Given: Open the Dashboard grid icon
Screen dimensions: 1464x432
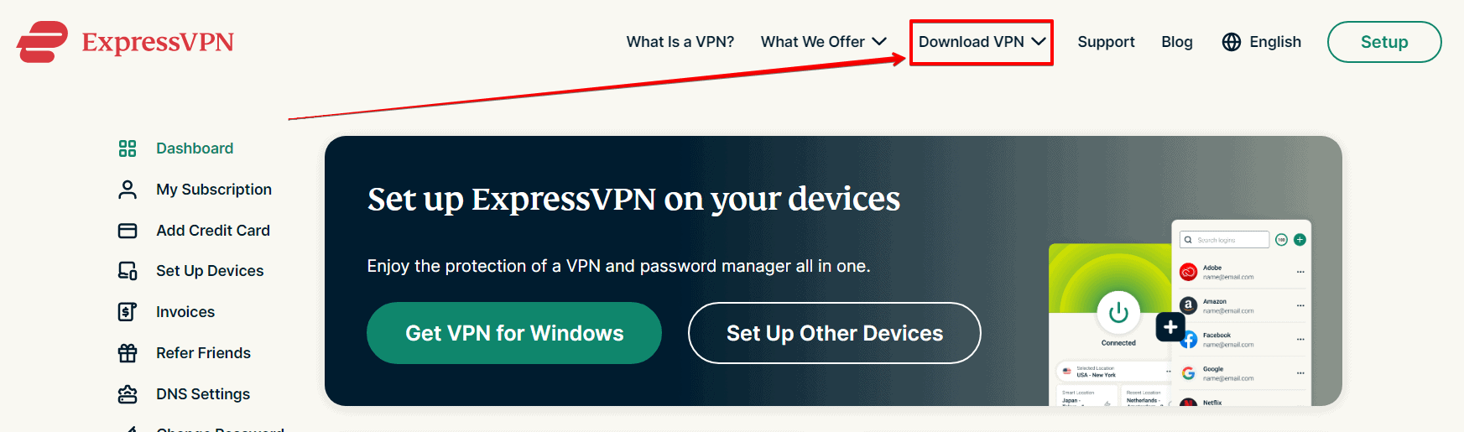Looking at the screenshot, I should click(128, 148).
